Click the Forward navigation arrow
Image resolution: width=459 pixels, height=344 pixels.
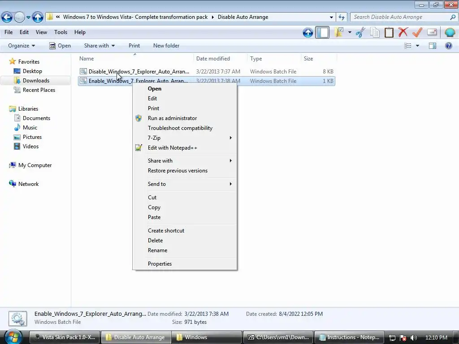[x=19, y=17]
